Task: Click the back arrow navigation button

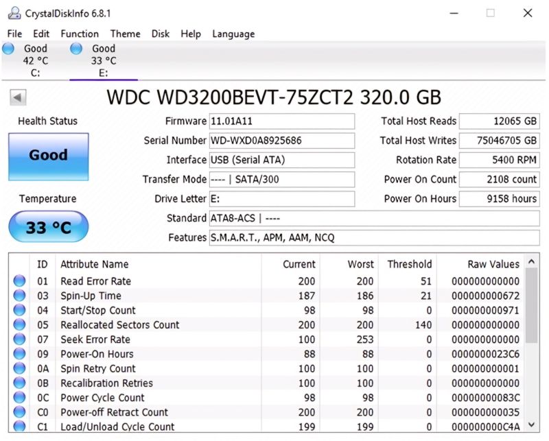Action: [x=19, y=96]
